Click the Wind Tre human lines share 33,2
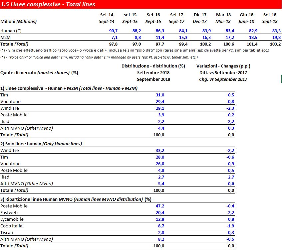Image resolution: width=282 pixels, height=251 pixels. pyautogui.click(x=159, y=151)
